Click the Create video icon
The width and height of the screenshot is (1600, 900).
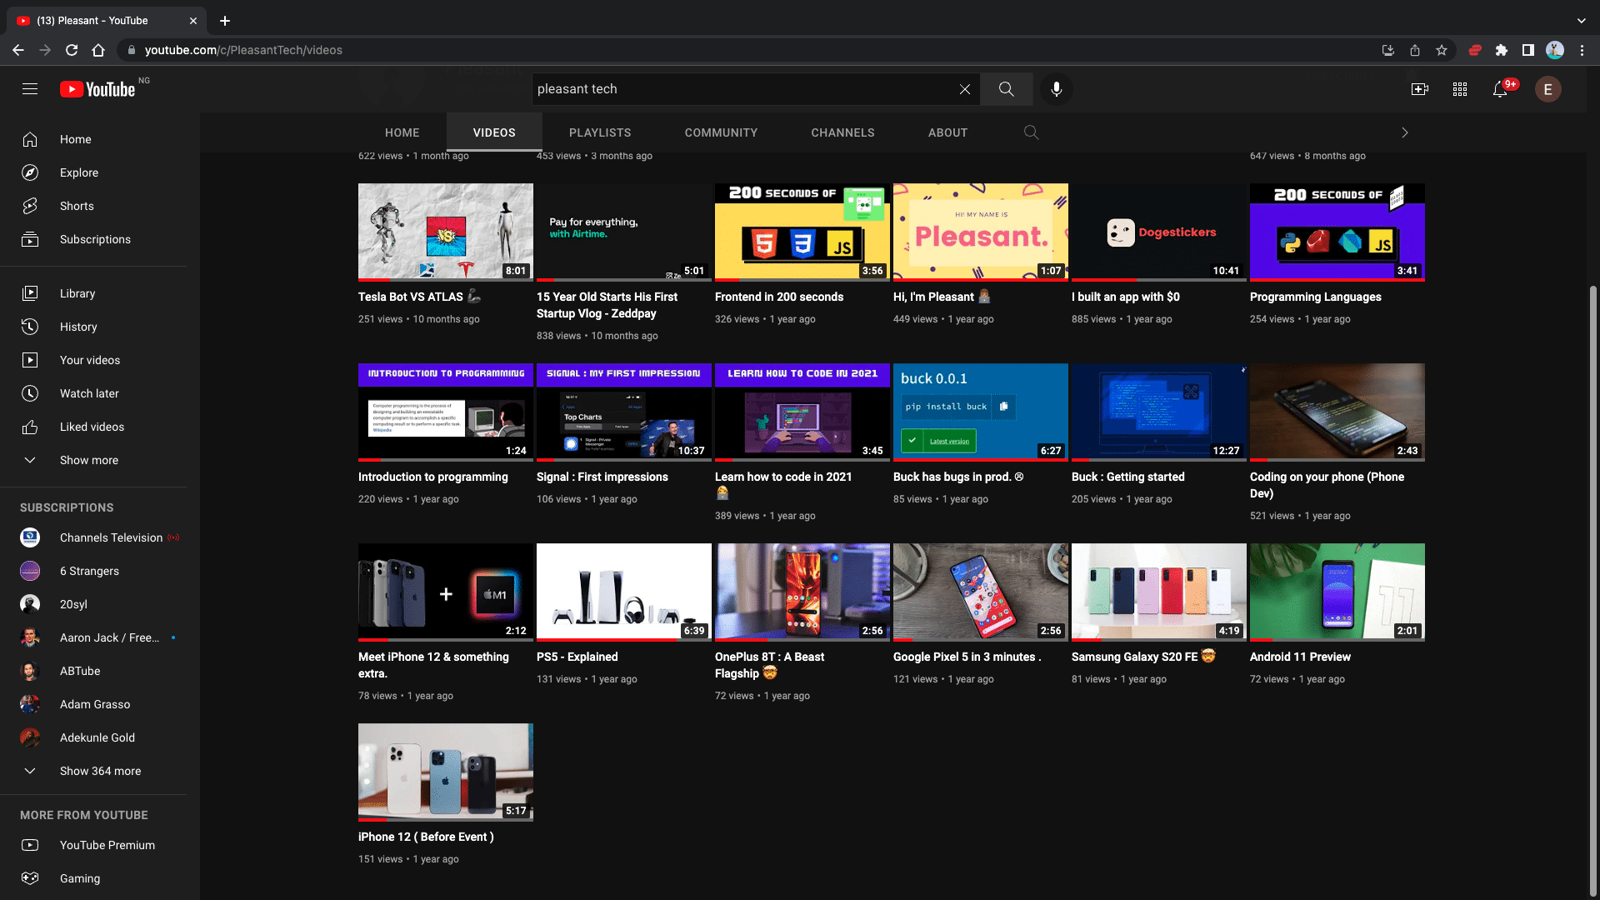(1420, 89)
